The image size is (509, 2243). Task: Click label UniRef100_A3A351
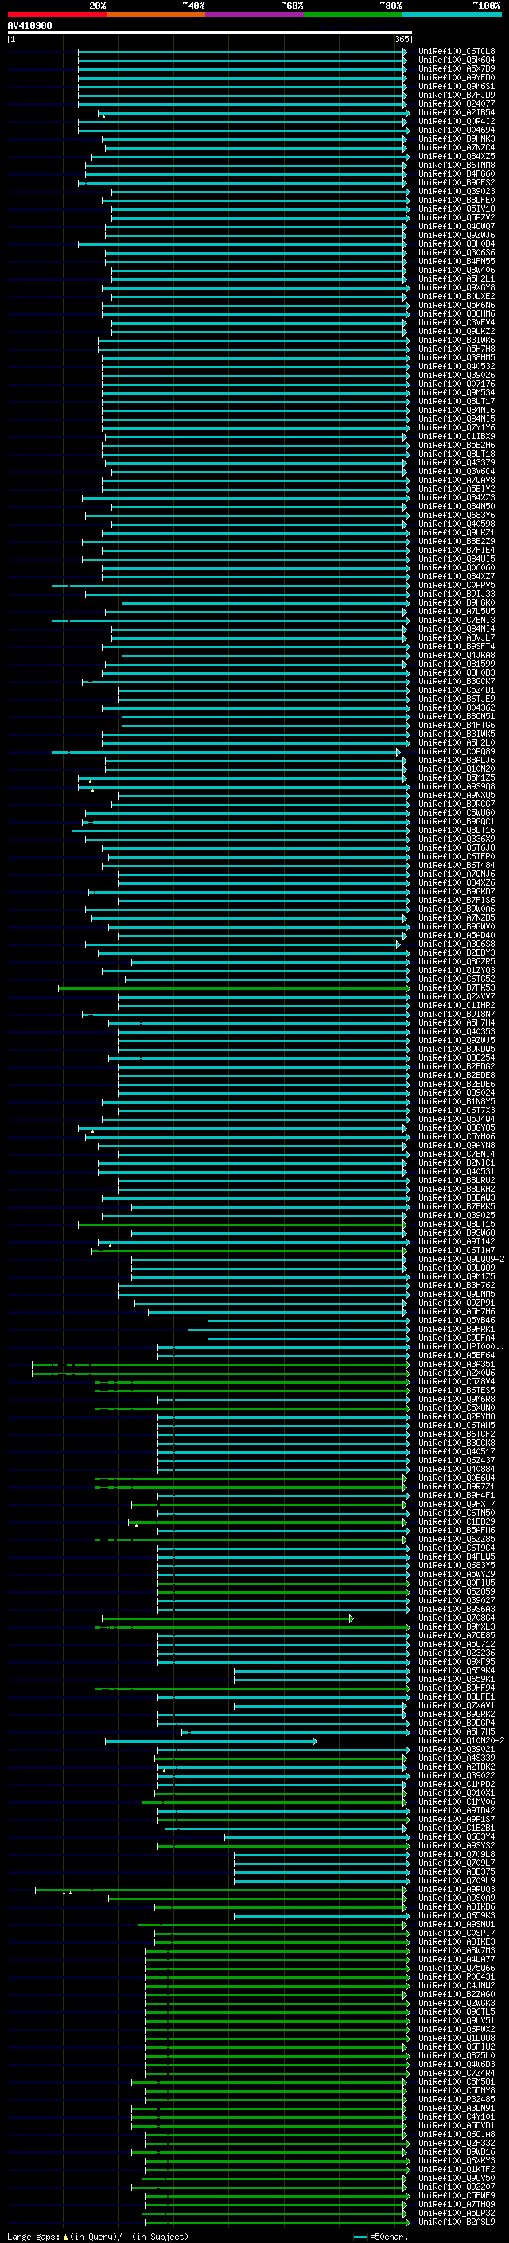point(457,1365)
